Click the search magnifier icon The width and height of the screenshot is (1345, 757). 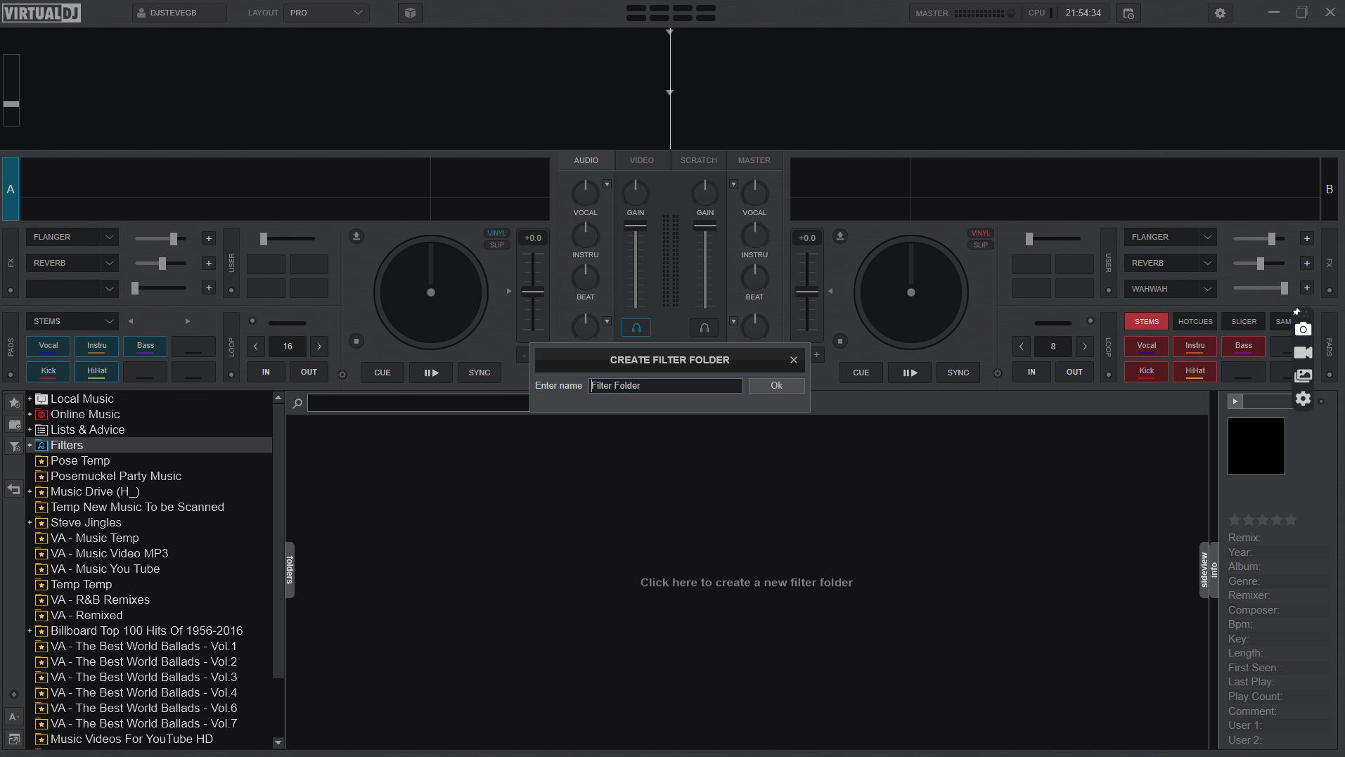click(297, 403)
